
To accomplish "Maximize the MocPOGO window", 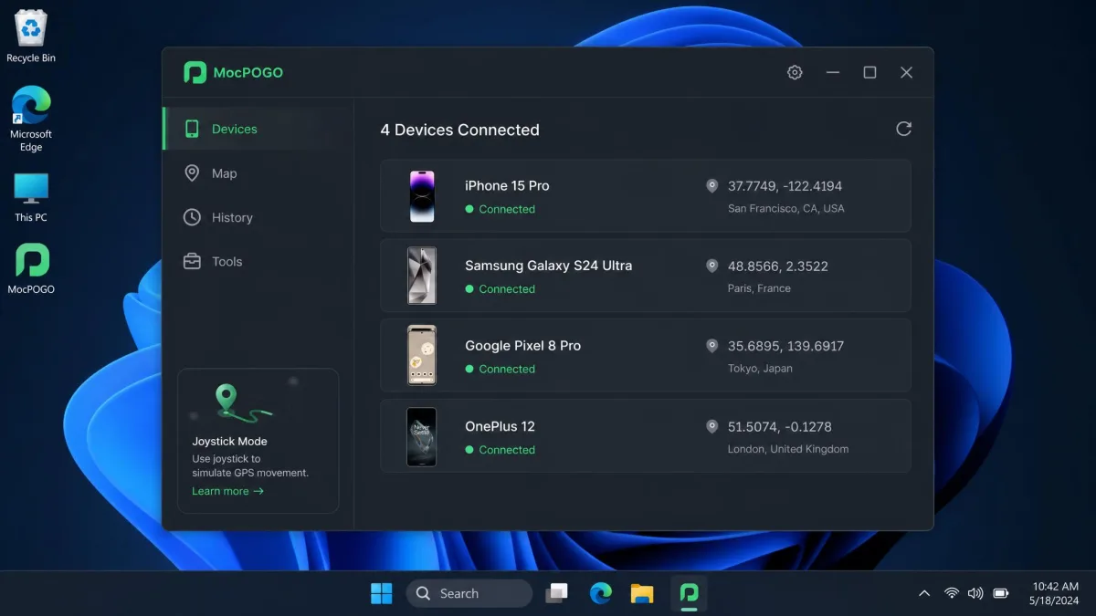I will (x=869, y=72).
